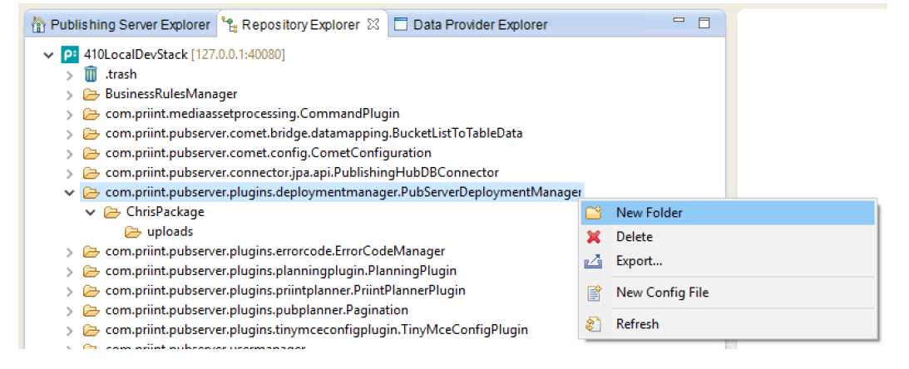Screen dimensions: 909x369
Task: Choose Export... from the context menu
Action: coord(639,261)
